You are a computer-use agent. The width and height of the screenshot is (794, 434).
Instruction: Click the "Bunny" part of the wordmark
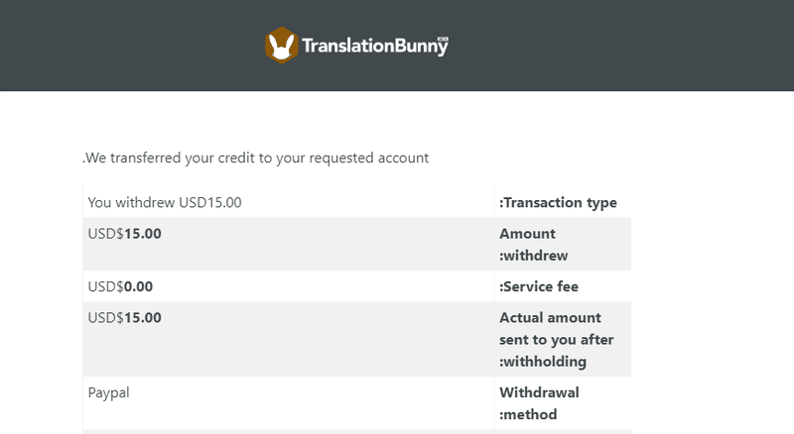click(x=417, y=47)
